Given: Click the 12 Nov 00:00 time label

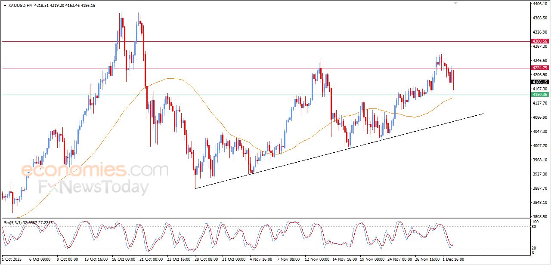Looking at the screenshot, I should (318, 259).
